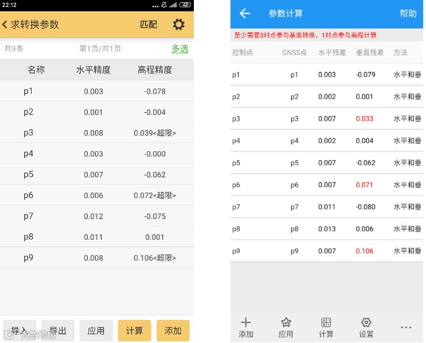Open settings gear in 求转换参数 header
The height and width of the screenshot is (343, 426).
click(179, 24)
